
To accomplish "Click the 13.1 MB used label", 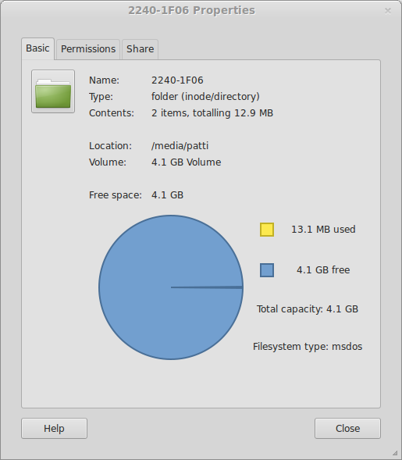I will click(x=323, y=230).
